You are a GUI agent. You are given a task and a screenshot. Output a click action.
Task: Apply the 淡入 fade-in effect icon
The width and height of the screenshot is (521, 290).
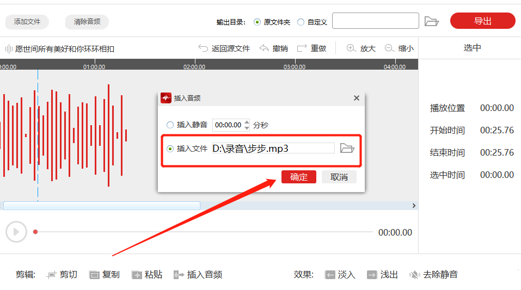click(330, 275)
